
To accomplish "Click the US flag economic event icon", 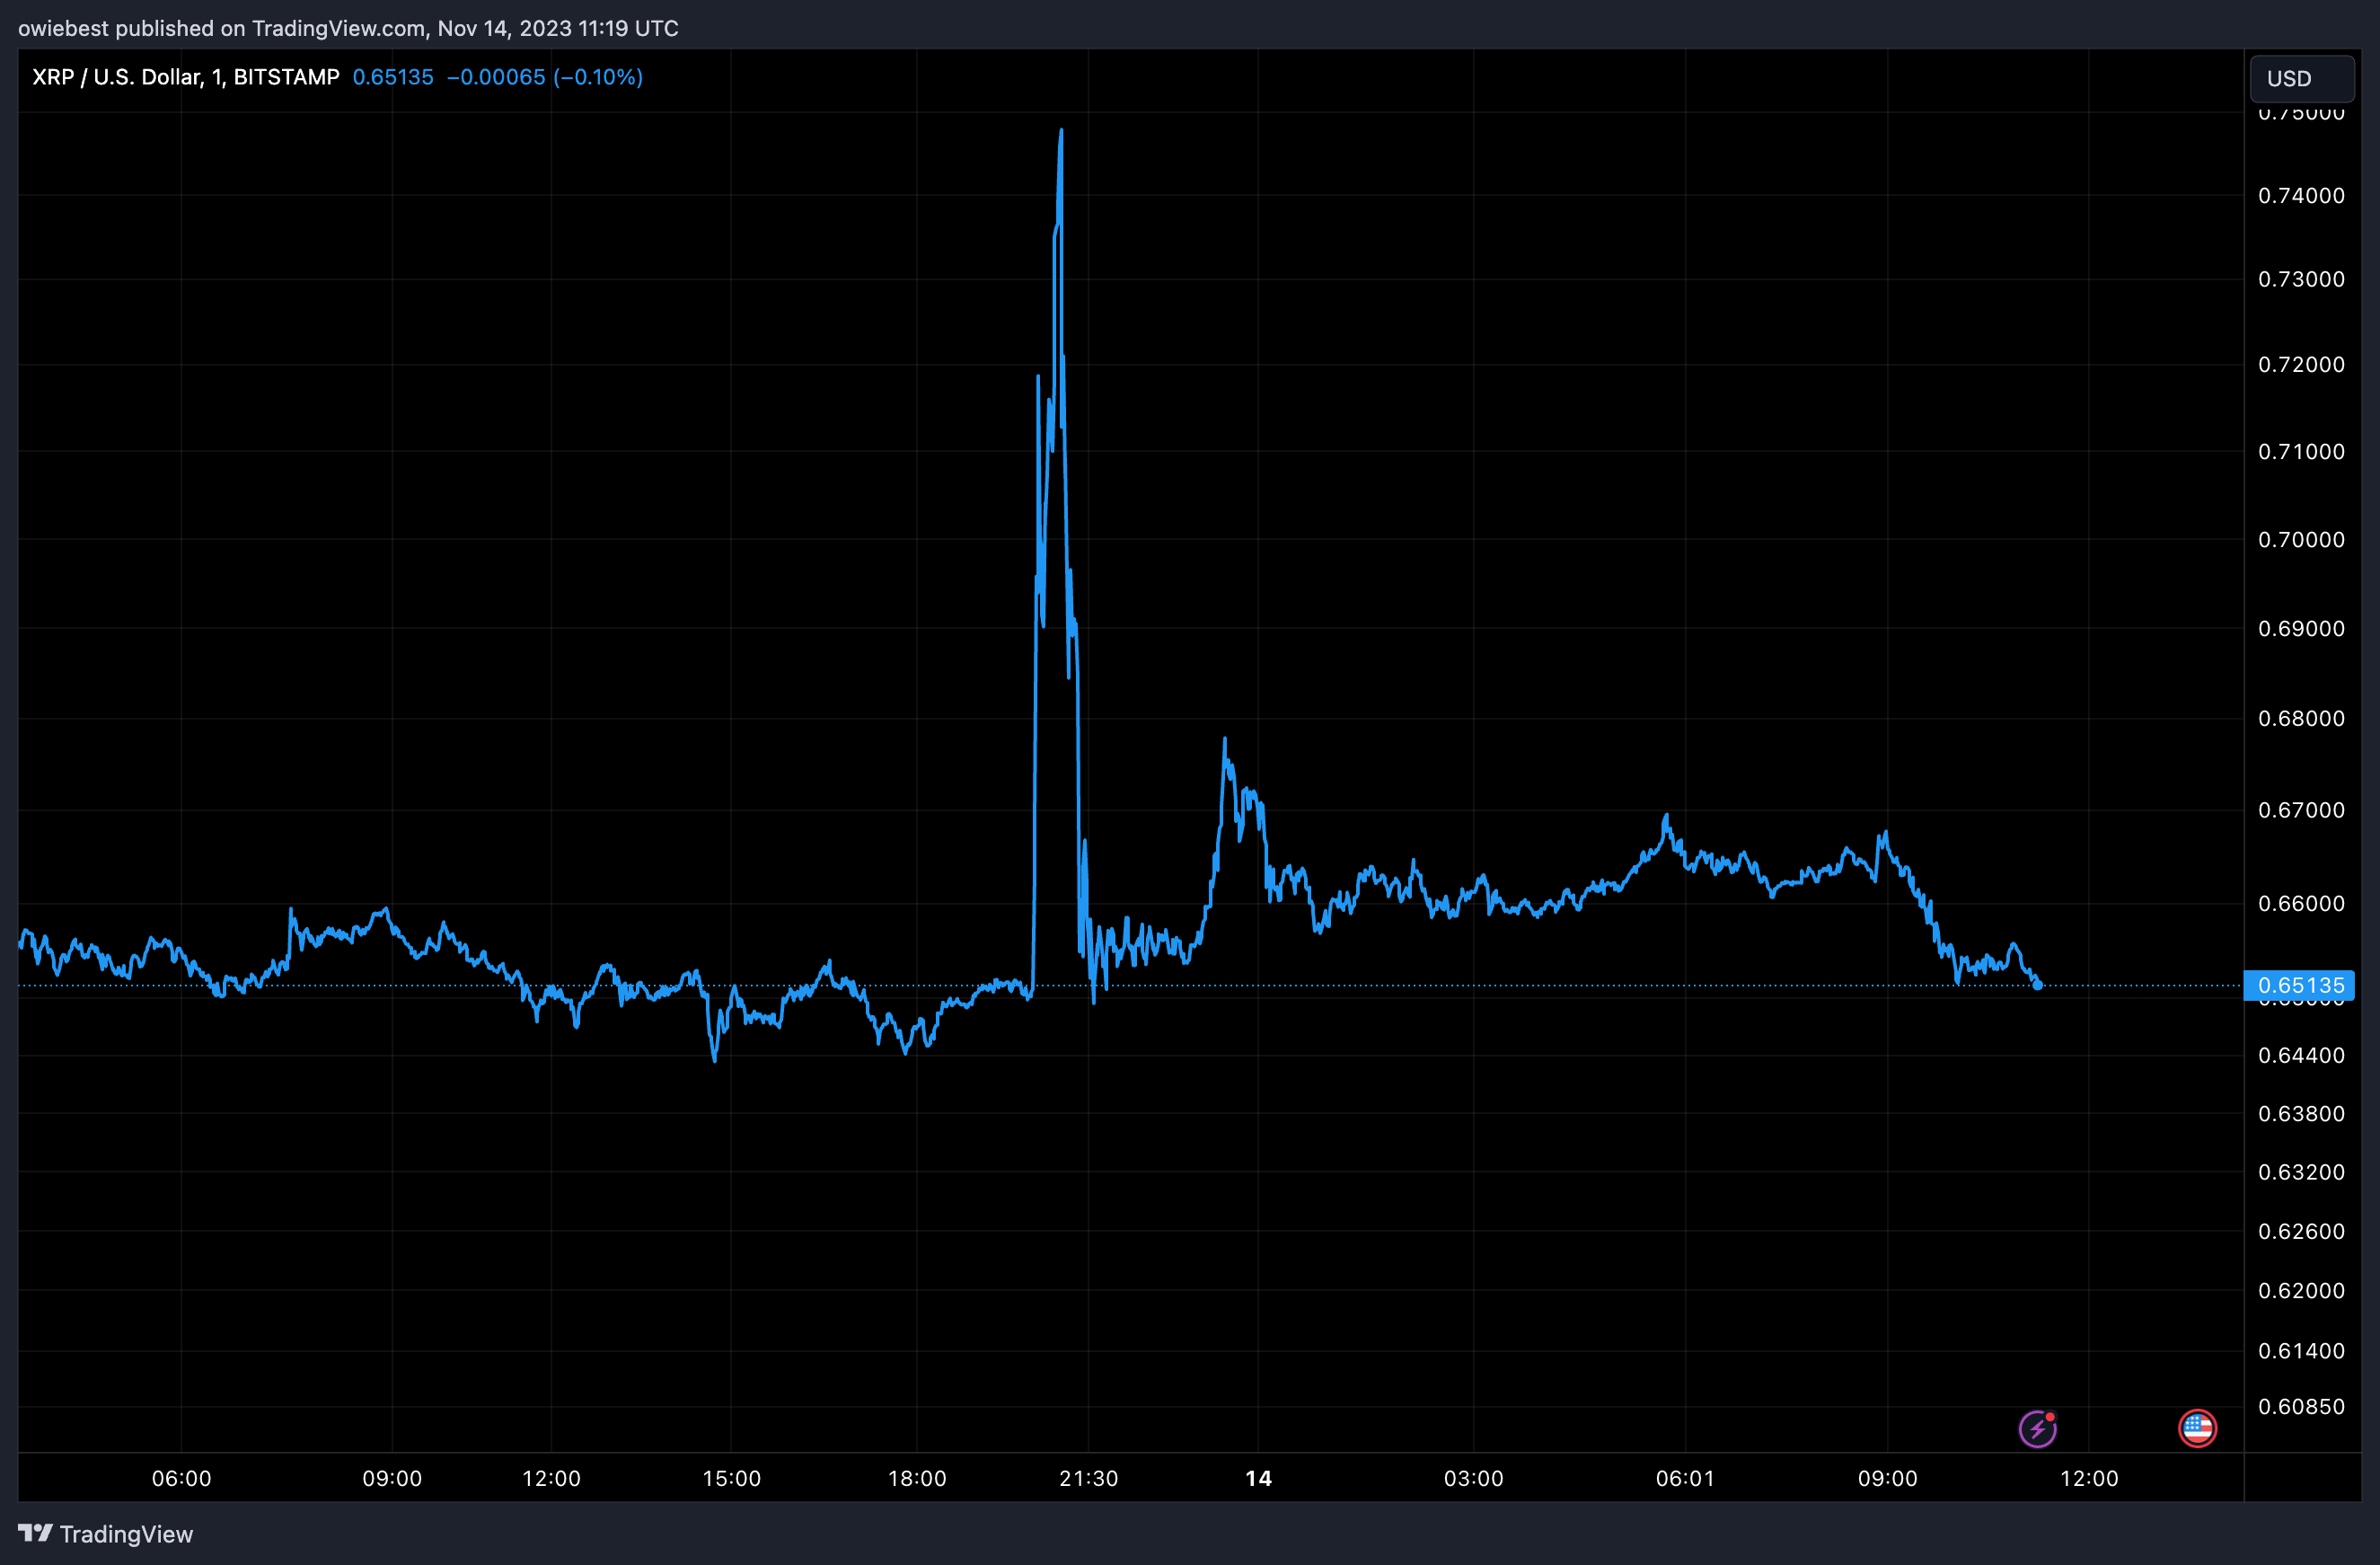I will coord(2197,1428).
